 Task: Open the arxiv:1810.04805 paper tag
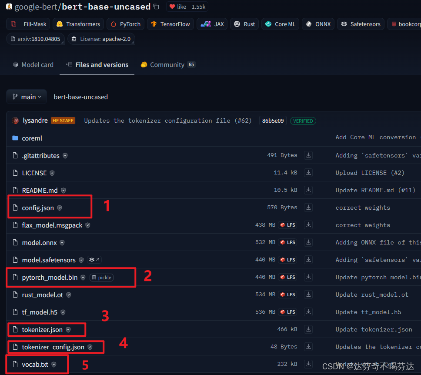(x=35, y=39)
